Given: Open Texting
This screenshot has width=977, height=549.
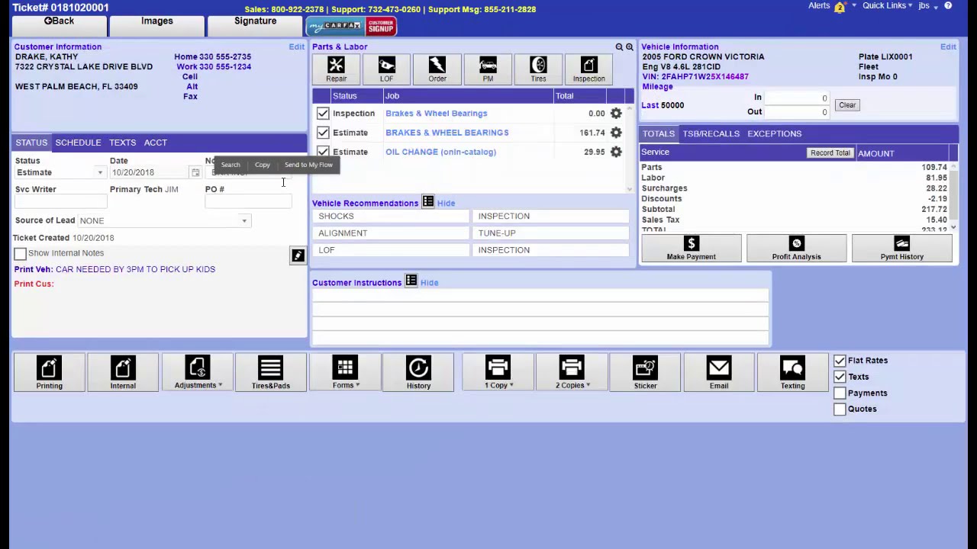Looking at the screenshot, I should 792,373.
